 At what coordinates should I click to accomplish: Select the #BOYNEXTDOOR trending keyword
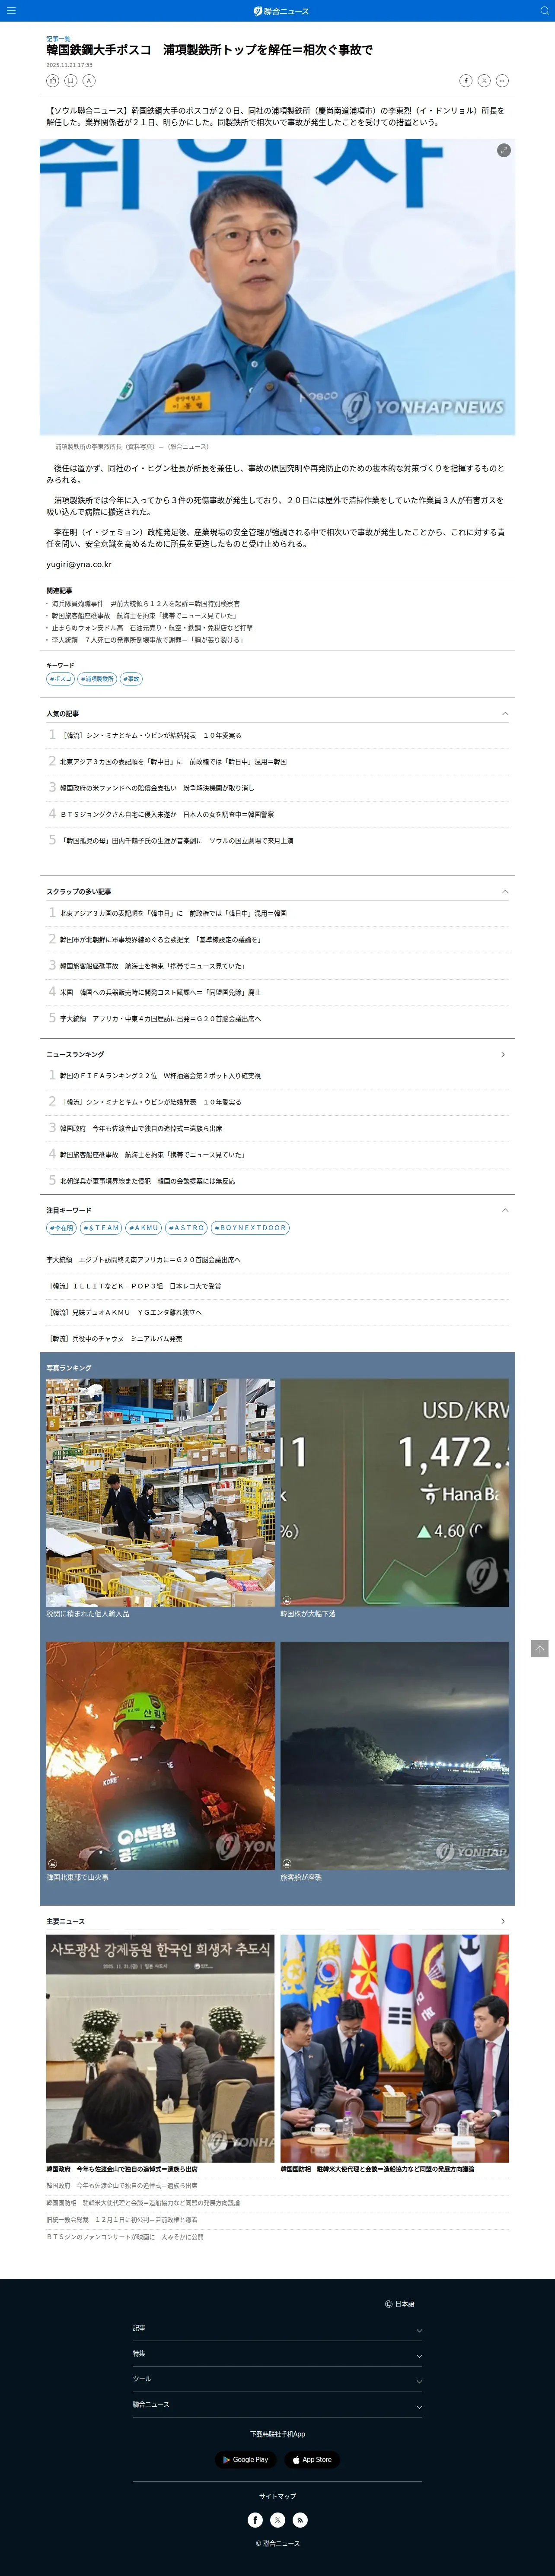[x=249, y=1228]
